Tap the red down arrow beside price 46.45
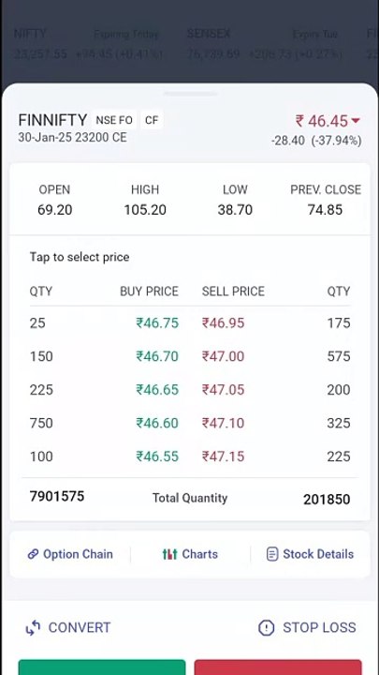The height and width of the screenshot is (675, 379). 356,121
